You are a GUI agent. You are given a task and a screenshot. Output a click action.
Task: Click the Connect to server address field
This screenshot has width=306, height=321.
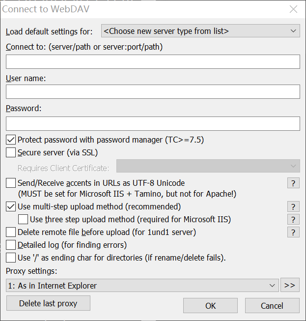point(153,62)
